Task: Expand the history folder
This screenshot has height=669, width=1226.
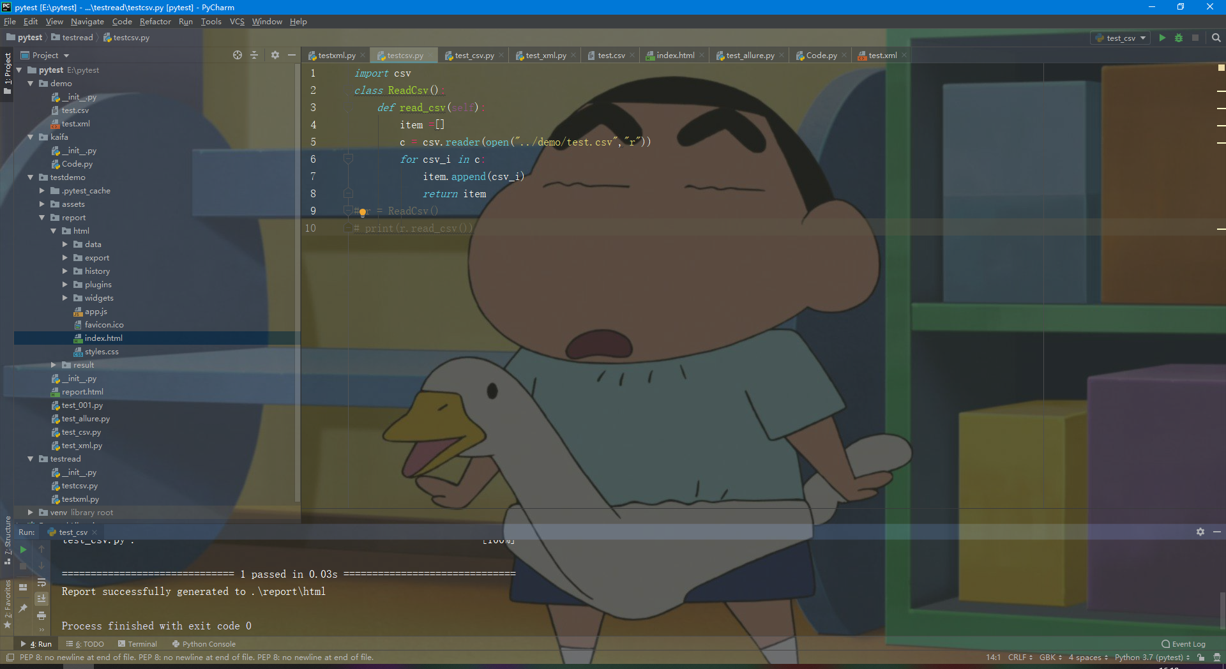Action: pos(64,271)
